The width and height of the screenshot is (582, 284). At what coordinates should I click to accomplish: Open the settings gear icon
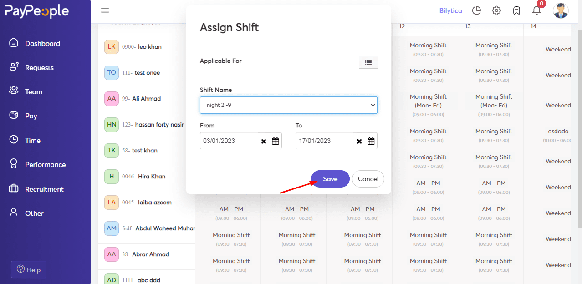click(496, 10)
